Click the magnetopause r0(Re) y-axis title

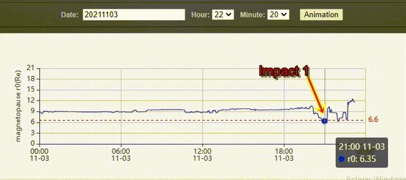[18, 105]
